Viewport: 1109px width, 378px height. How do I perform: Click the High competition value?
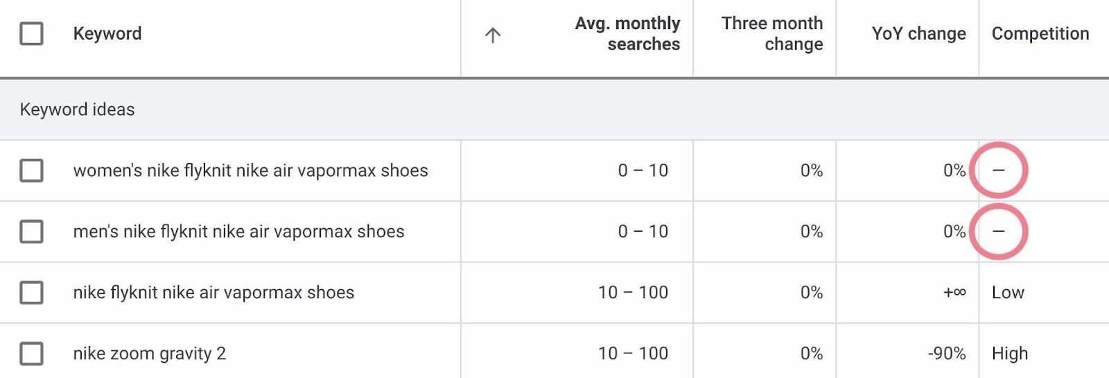pyautogui.click(x=1010, y=354)
